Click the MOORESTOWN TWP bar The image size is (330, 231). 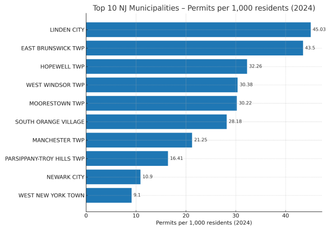(x=161, y=103)
